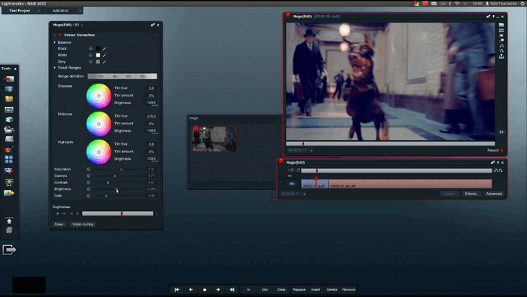Viewport: 527px width, 297px height.
Task: Click the yellow folder icon in Tools panel
Action: point(9,99)
